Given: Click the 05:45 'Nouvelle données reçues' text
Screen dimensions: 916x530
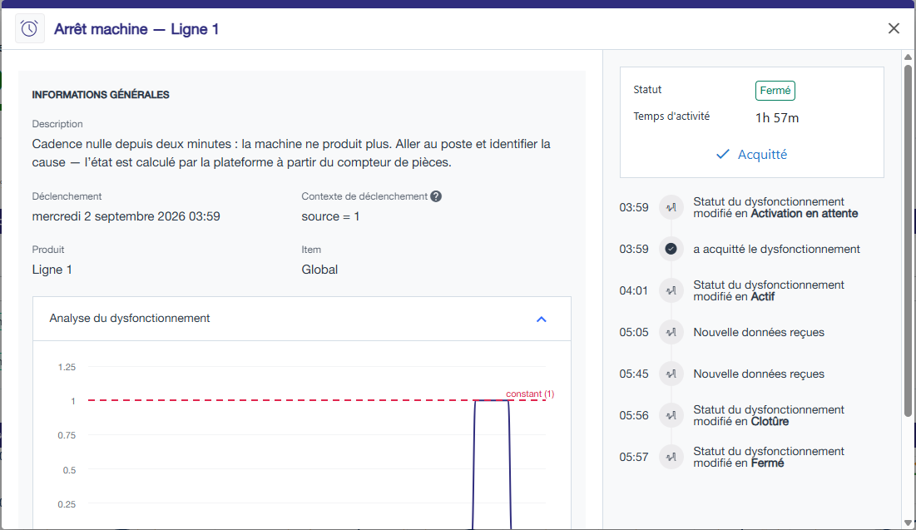Looking at the screenshot, I should (x=758, y=374).
